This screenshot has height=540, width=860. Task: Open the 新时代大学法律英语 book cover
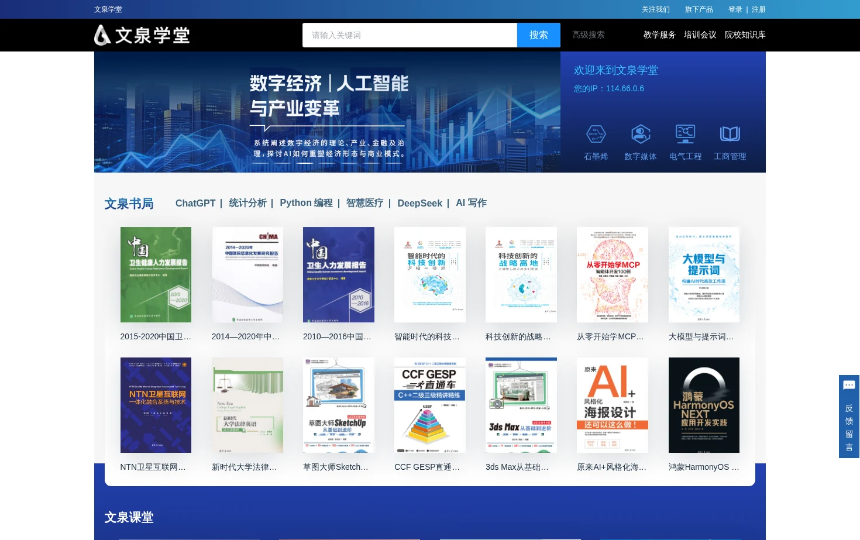click(x=247, y=405)
